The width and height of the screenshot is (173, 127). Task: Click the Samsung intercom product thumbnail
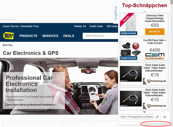(131, 22)
